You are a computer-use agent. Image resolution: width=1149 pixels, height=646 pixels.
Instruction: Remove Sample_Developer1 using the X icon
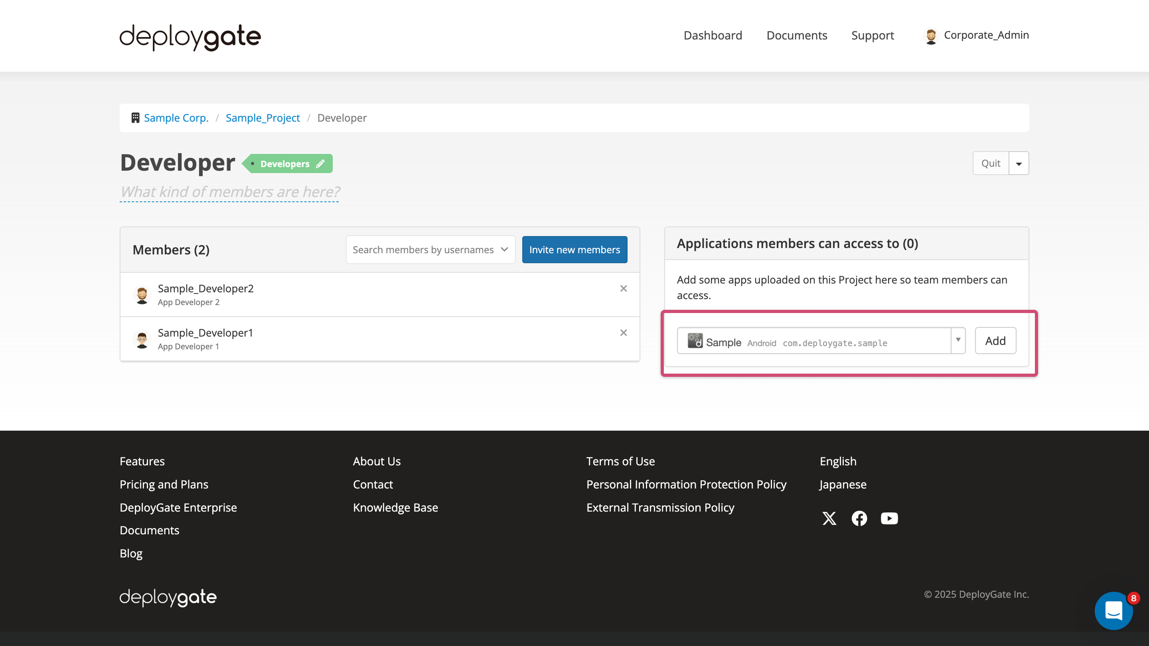[624, 333]
